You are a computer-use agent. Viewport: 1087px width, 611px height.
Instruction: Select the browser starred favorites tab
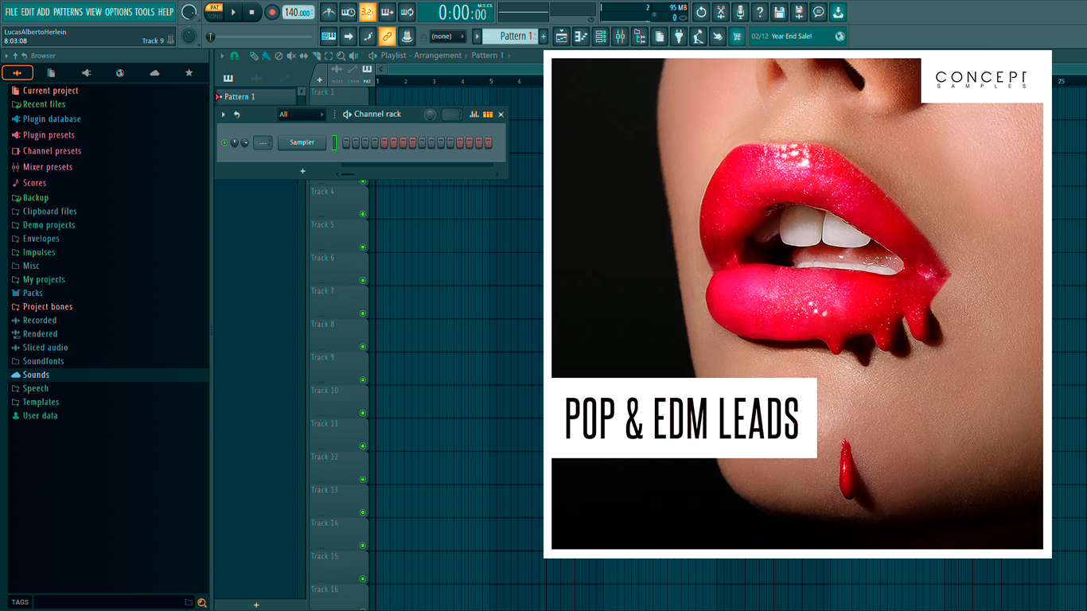click(189, 72)
